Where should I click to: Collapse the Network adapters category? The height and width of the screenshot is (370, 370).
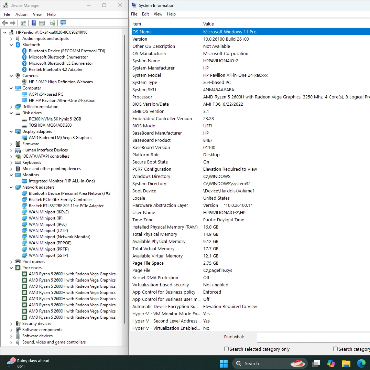[x=11, y=187]
